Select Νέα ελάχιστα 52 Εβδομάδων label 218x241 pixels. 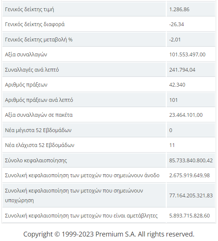[x=40, y=145]
